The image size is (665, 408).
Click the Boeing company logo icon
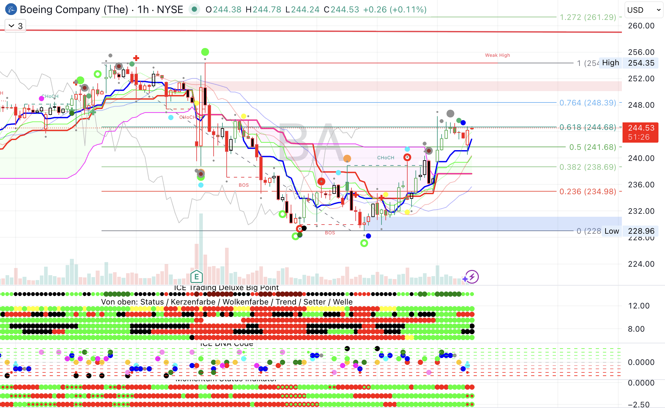11,9
